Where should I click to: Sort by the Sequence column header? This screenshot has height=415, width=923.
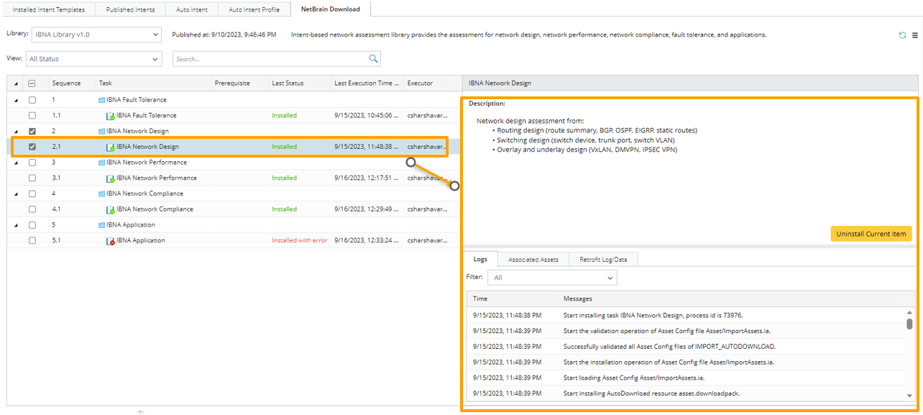click(x=71, y=83)
